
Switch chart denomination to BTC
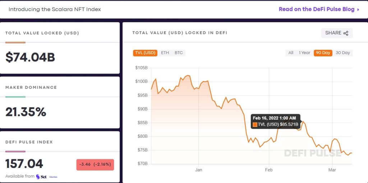(179, 53)
